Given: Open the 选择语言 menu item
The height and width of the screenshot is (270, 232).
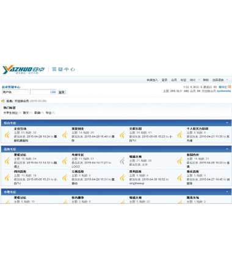Looking at the screenshot, I should click(x=218, y=80).
